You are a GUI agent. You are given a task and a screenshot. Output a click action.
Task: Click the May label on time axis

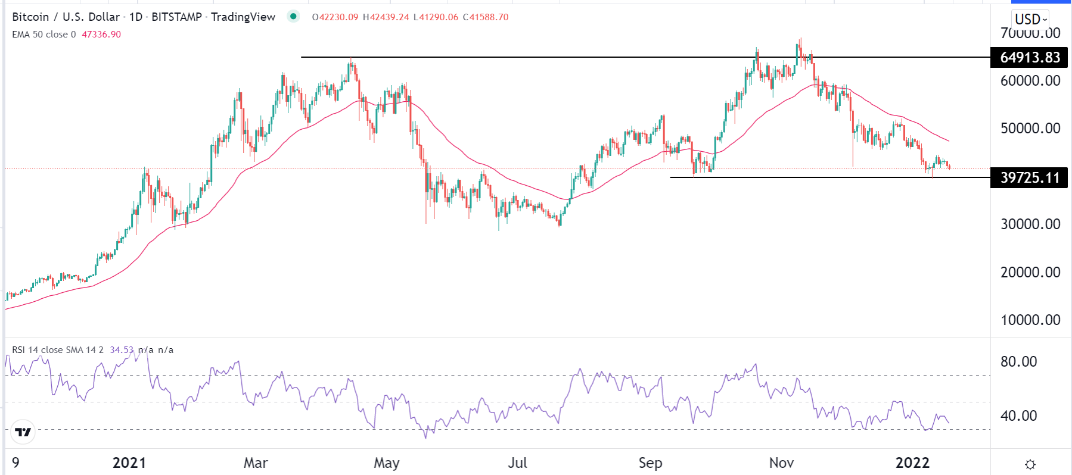point(387,463)
